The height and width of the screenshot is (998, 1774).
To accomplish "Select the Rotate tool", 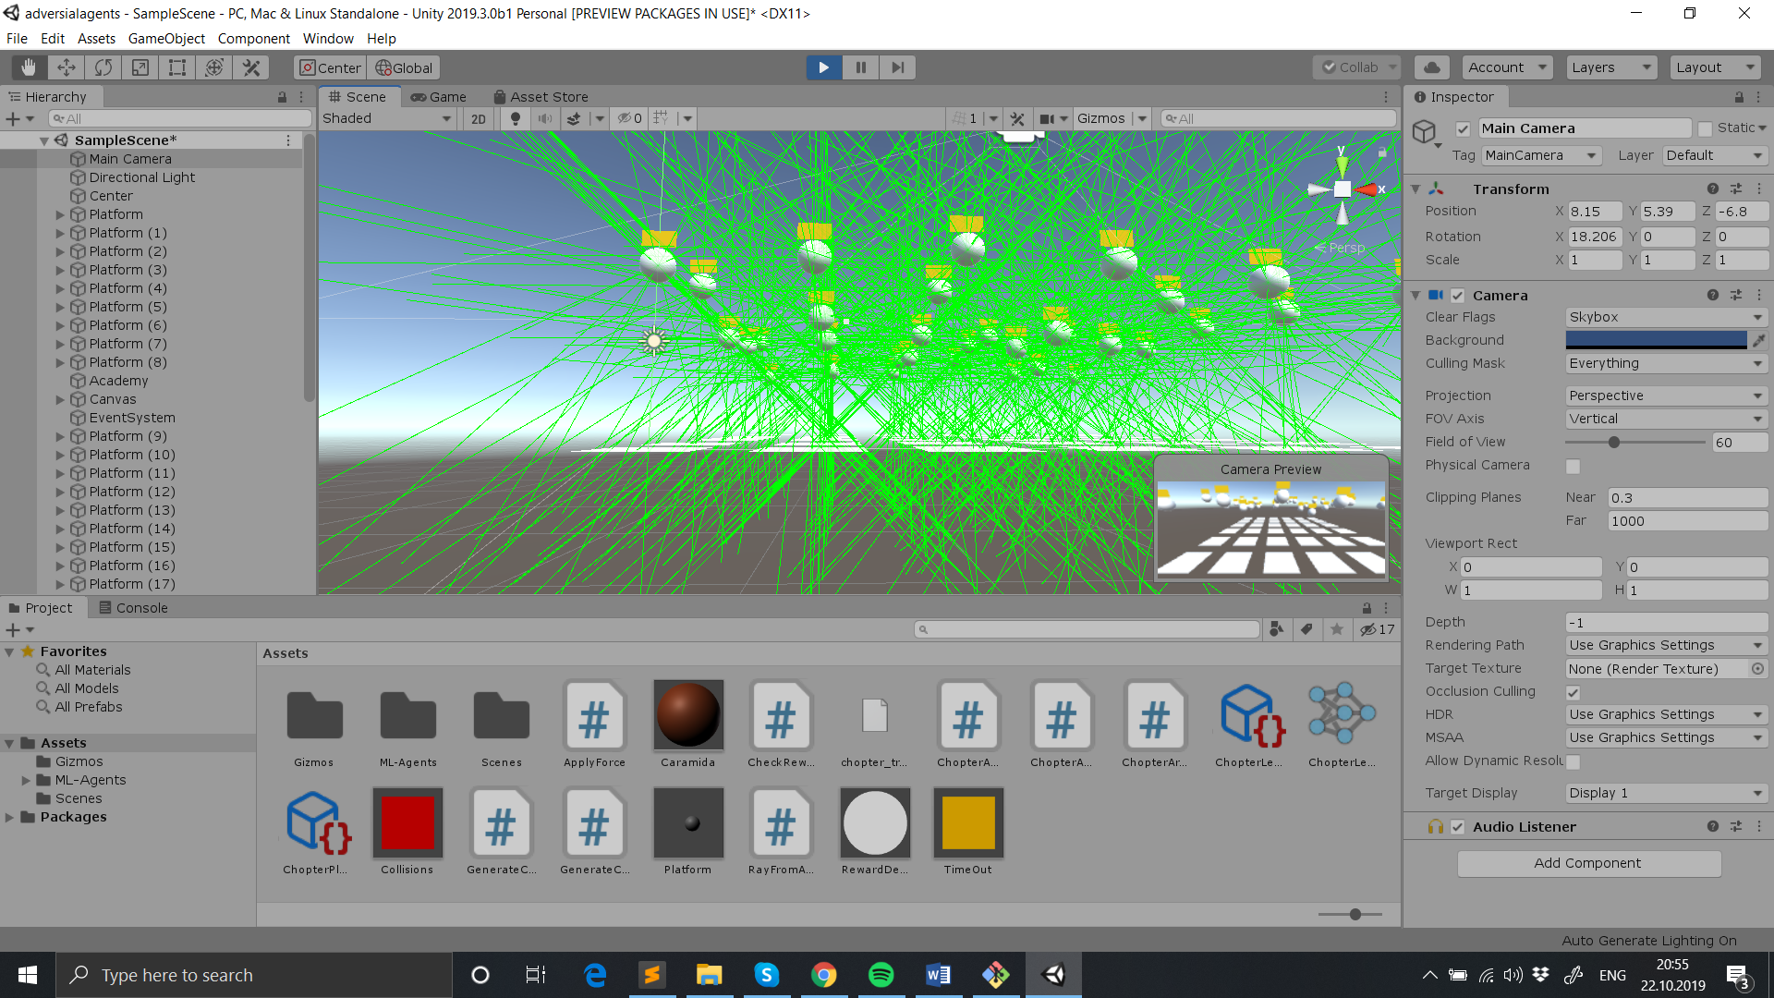I will tap(103, 67).
